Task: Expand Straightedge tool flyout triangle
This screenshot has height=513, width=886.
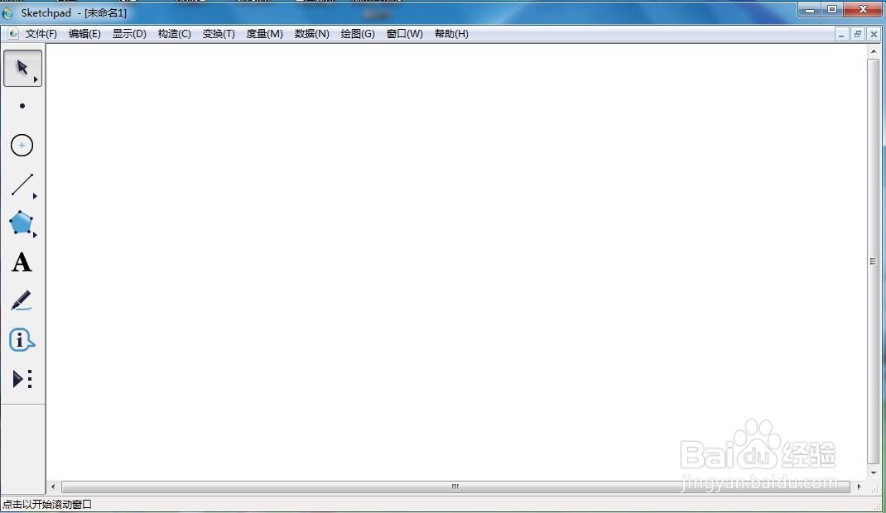Action: [35, 196]
